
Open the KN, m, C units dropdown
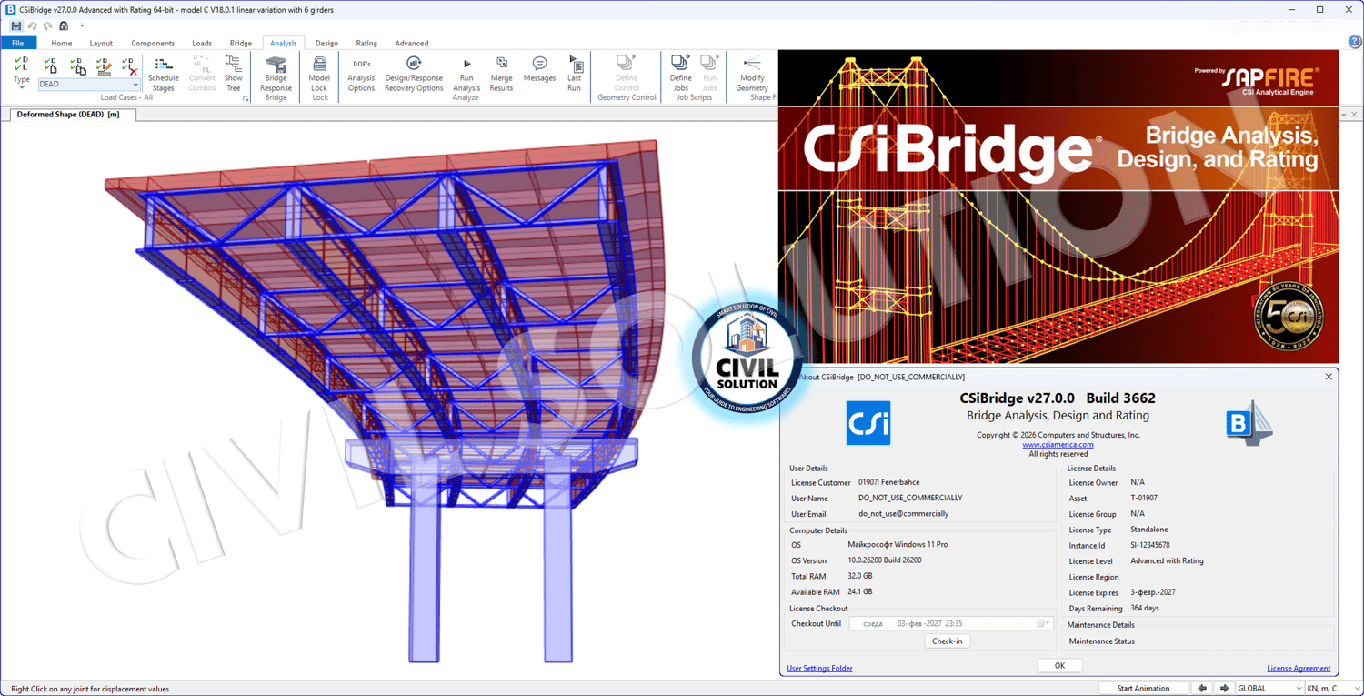click(x=1333, y=689)
